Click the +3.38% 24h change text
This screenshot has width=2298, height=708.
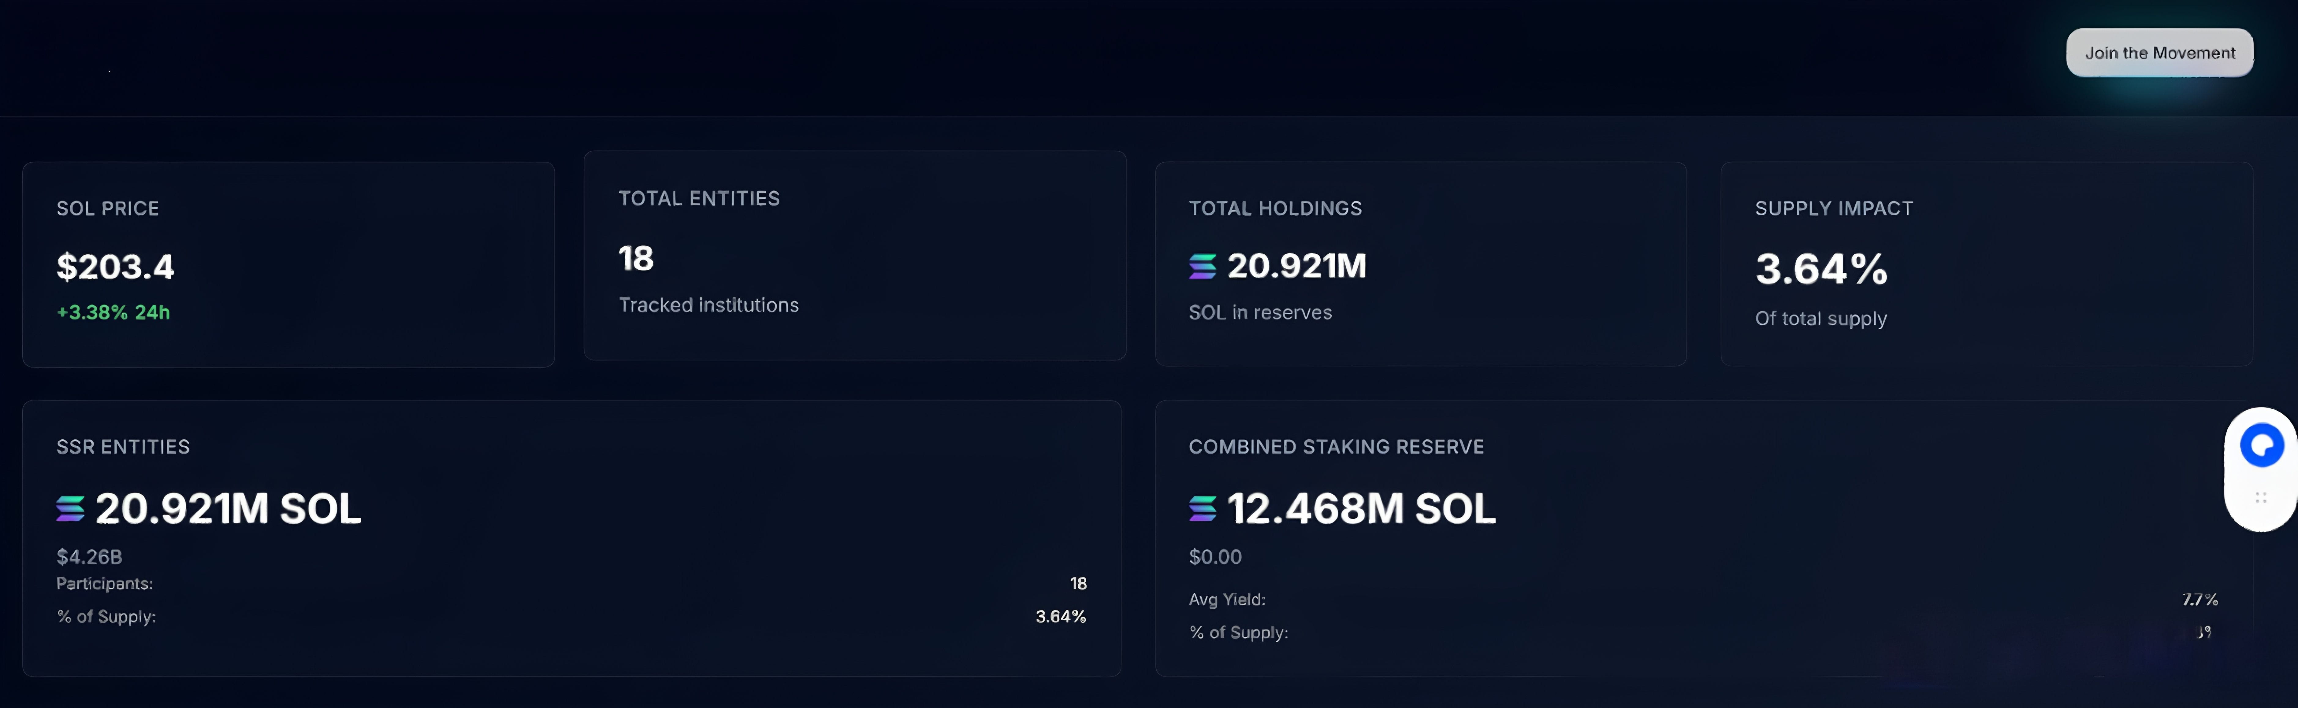coord(113,312)
